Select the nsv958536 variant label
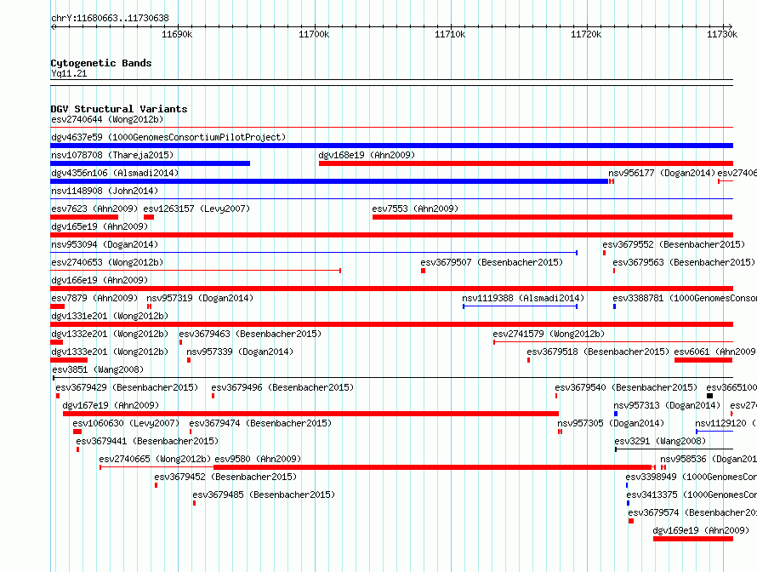This screenshot has width=757, height=572. tap(709, 459)
